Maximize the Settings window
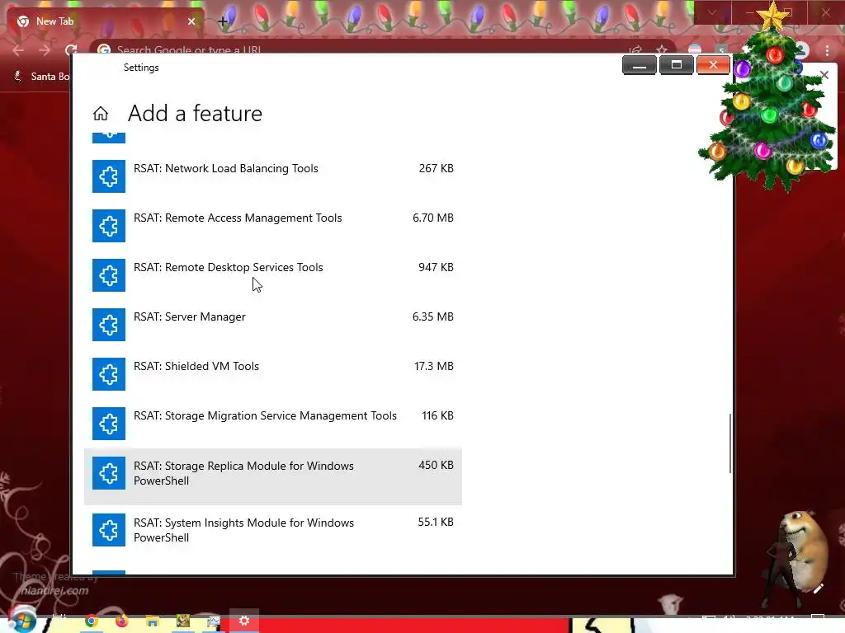845x633 pixels. point(677,65)
